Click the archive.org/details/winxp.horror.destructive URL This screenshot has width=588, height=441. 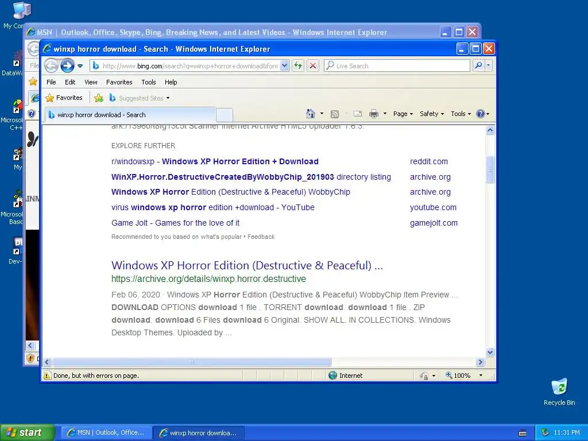[x=208, y=279]
